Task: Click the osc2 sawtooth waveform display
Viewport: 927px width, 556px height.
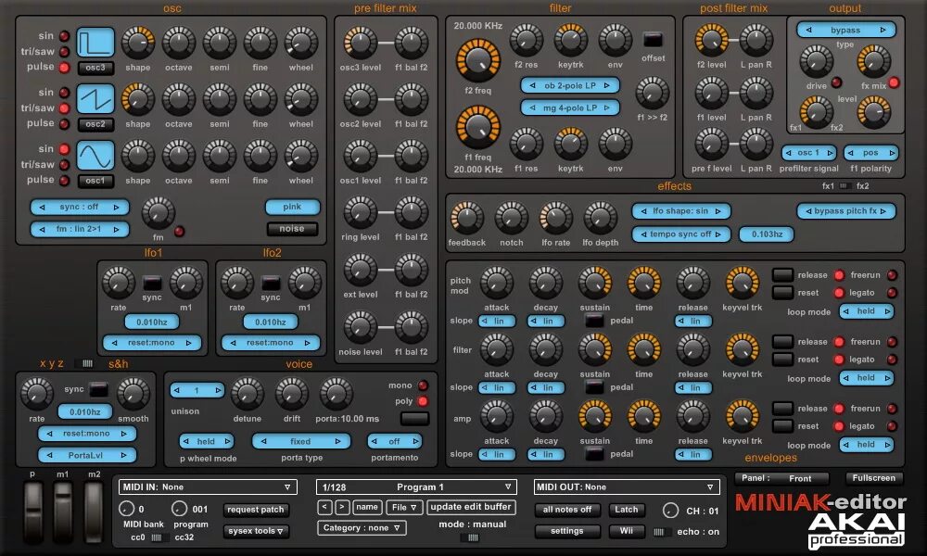Action: 95,99
